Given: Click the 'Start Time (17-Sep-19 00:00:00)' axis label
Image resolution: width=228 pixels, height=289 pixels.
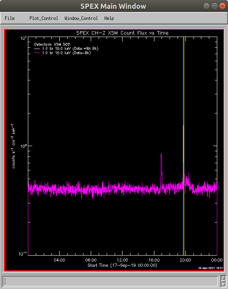Looking at the screenshot, I should point(122,265).
